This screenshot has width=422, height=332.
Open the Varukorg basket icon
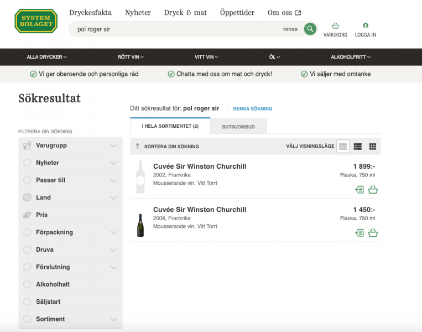pyautogui.click(x=335, y=26)
